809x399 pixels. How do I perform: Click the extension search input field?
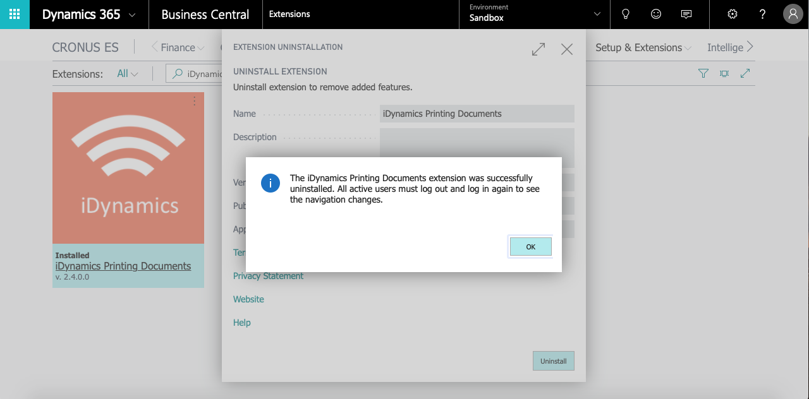pos(195,74)
